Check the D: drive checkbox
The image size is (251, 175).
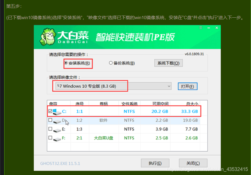point(50,120)
